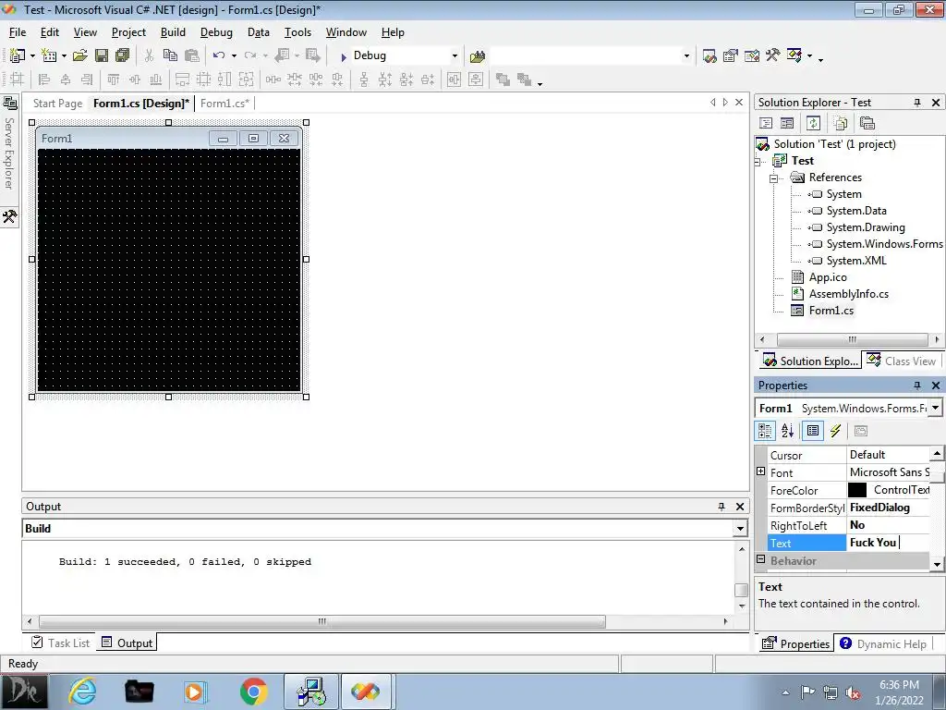Viewport: 946px width, 710px height.
Task: Switch to the Start Page tab
Action: [57, 104]
